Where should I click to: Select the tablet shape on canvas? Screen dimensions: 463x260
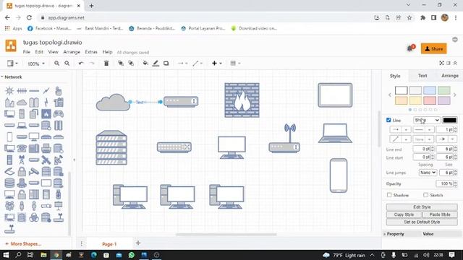click(335, 95)
